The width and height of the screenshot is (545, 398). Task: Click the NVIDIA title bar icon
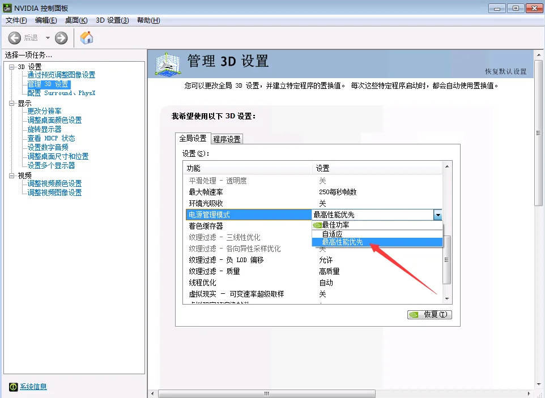coord(7,7)
